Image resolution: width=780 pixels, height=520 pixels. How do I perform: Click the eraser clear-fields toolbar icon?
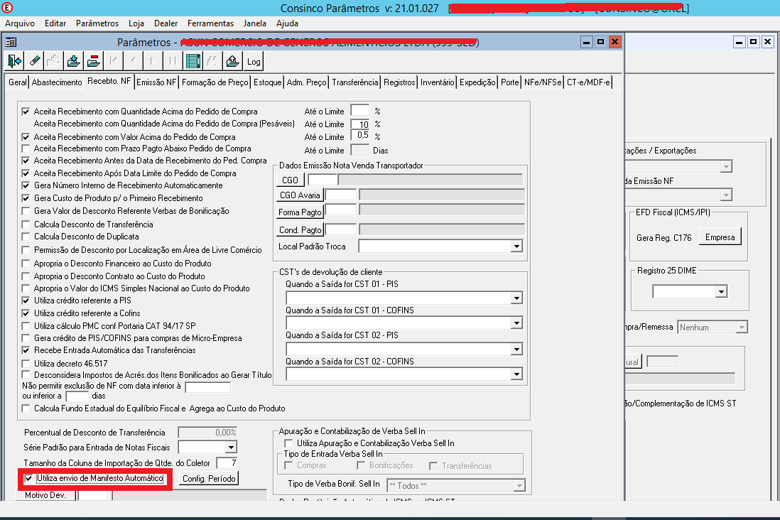pos(34,61)
